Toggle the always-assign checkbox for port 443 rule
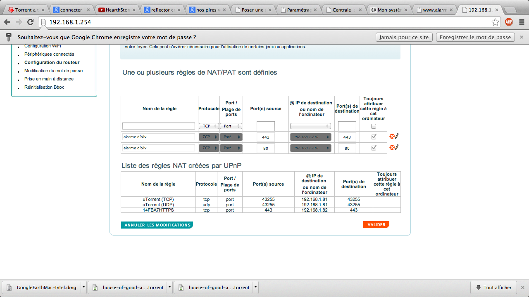The height and width of the screenshot is (297, 529). [374, 137]
